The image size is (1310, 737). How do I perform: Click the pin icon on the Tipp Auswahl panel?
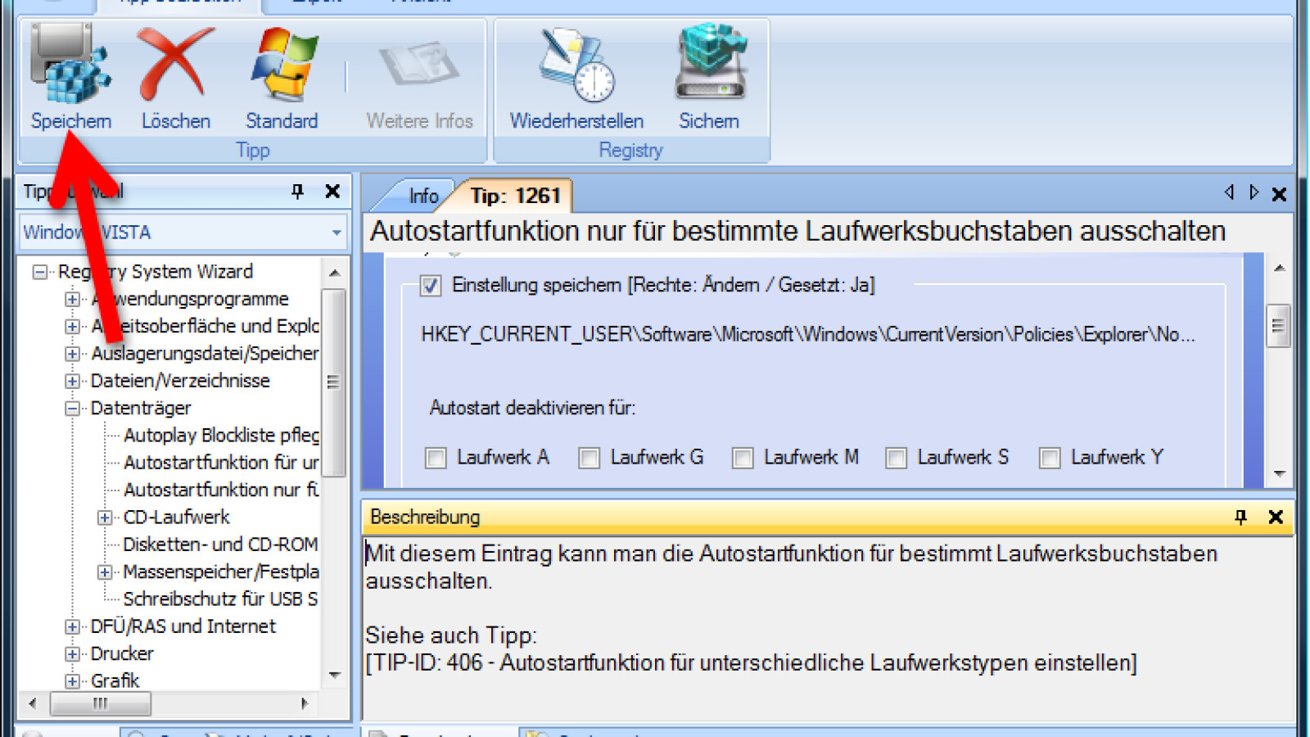(x=299, y=192)
